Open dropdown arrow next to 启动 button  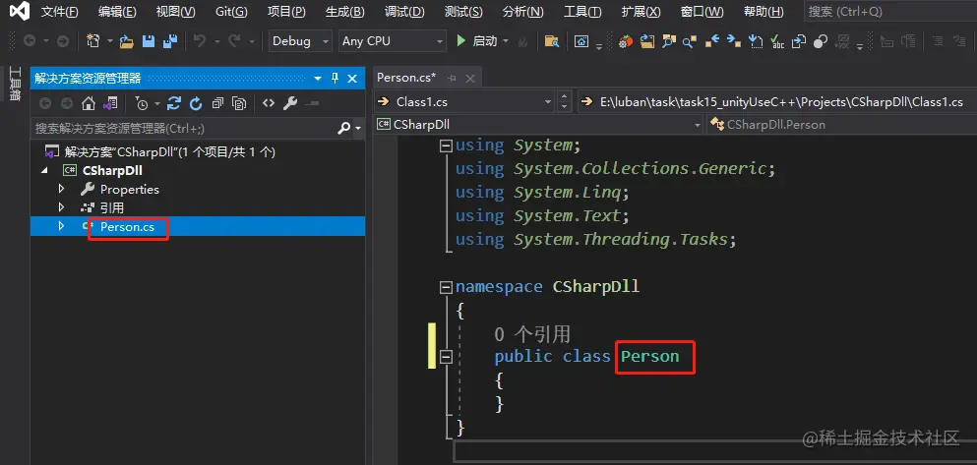coord(506,41)
